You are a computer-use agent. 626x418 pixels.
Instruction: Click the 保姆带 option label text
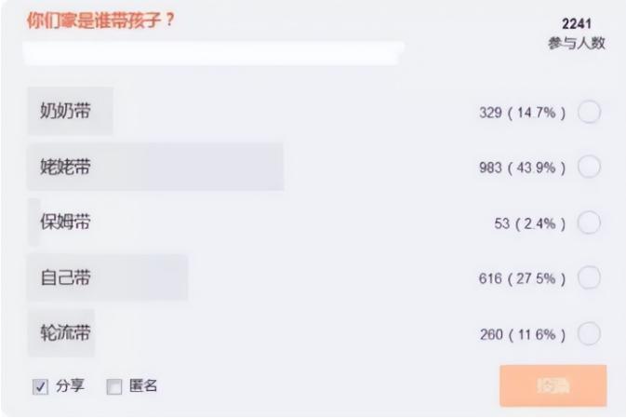click(65, 222)
